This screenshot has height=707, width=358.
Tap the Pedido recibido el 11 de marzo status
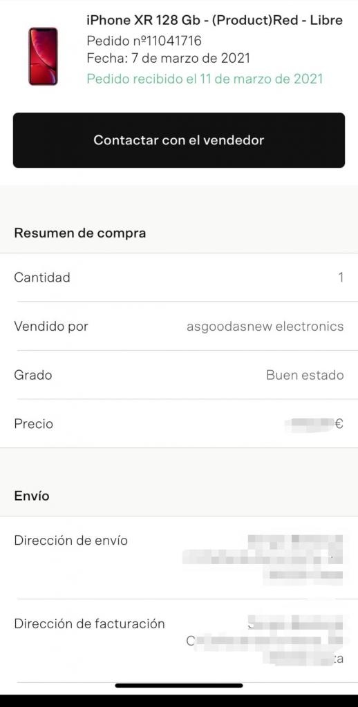205,79
